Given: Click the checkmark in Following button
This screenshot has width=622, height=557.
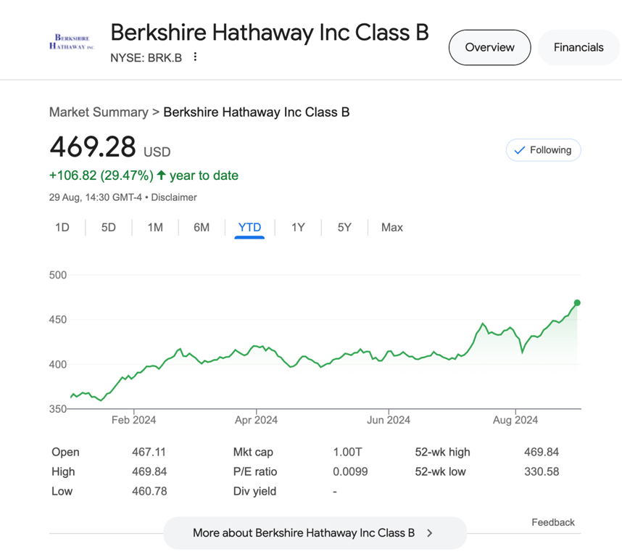Looking at the screenshot, I should pyautogui.click(x=519, y=150).
